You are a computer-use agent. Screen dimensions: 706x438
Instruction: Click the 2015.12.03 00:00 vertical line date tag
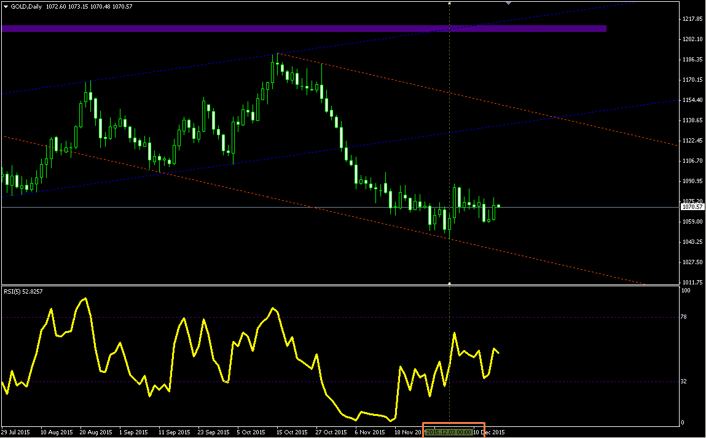(449, 432)
